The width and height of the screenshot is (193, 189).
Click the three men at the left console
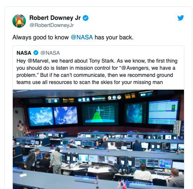point(44,160)
